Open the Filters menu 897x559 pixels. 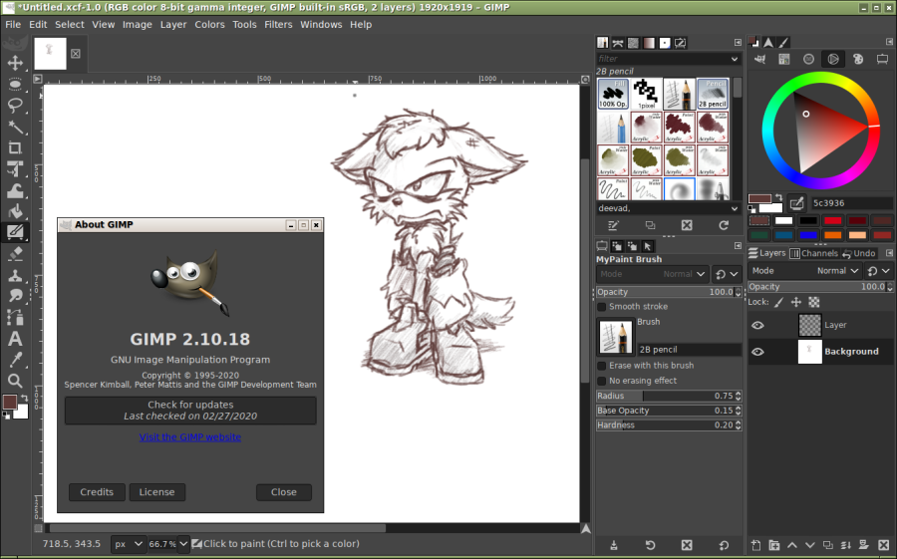[278, 25]
